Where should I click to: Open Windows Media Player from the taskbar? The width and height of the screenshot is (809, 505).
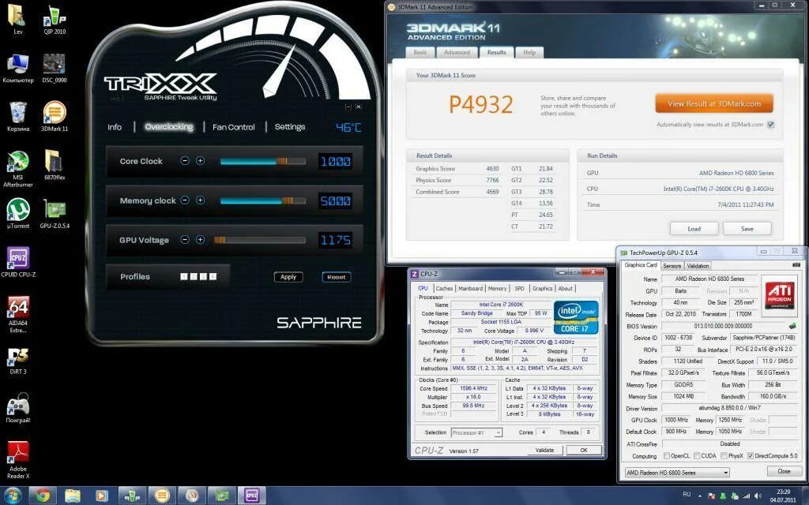(102, 496)
